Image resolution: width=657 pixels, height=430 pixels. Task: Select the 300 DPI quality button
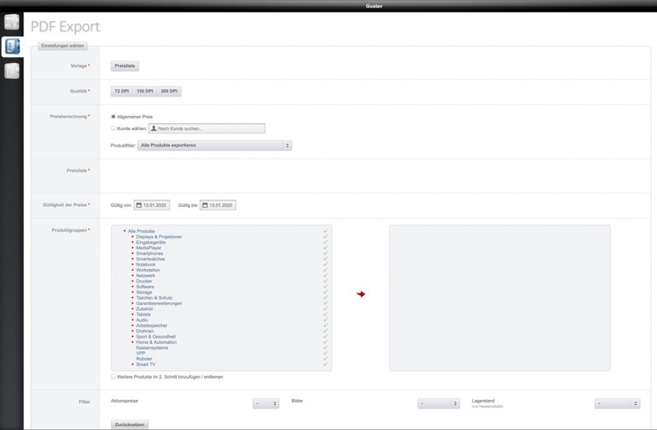[x=168, y=91]
